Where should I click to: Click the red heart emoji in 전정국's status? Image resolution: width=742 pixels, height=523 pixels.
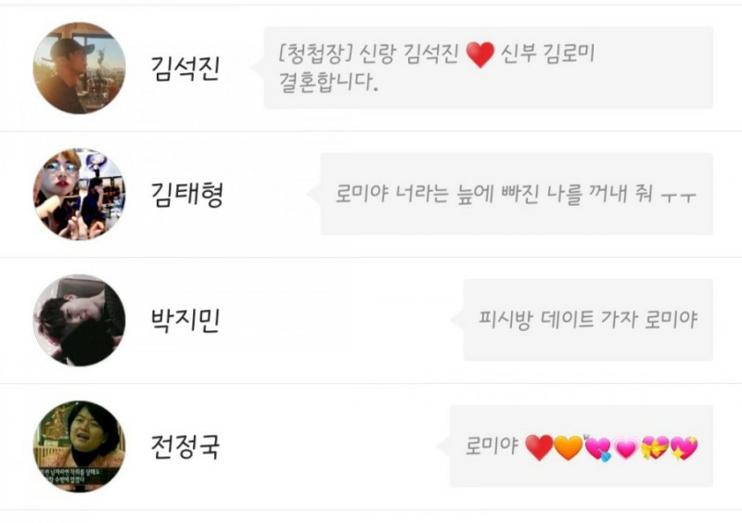pyautogui.click(x=539, y=448)
